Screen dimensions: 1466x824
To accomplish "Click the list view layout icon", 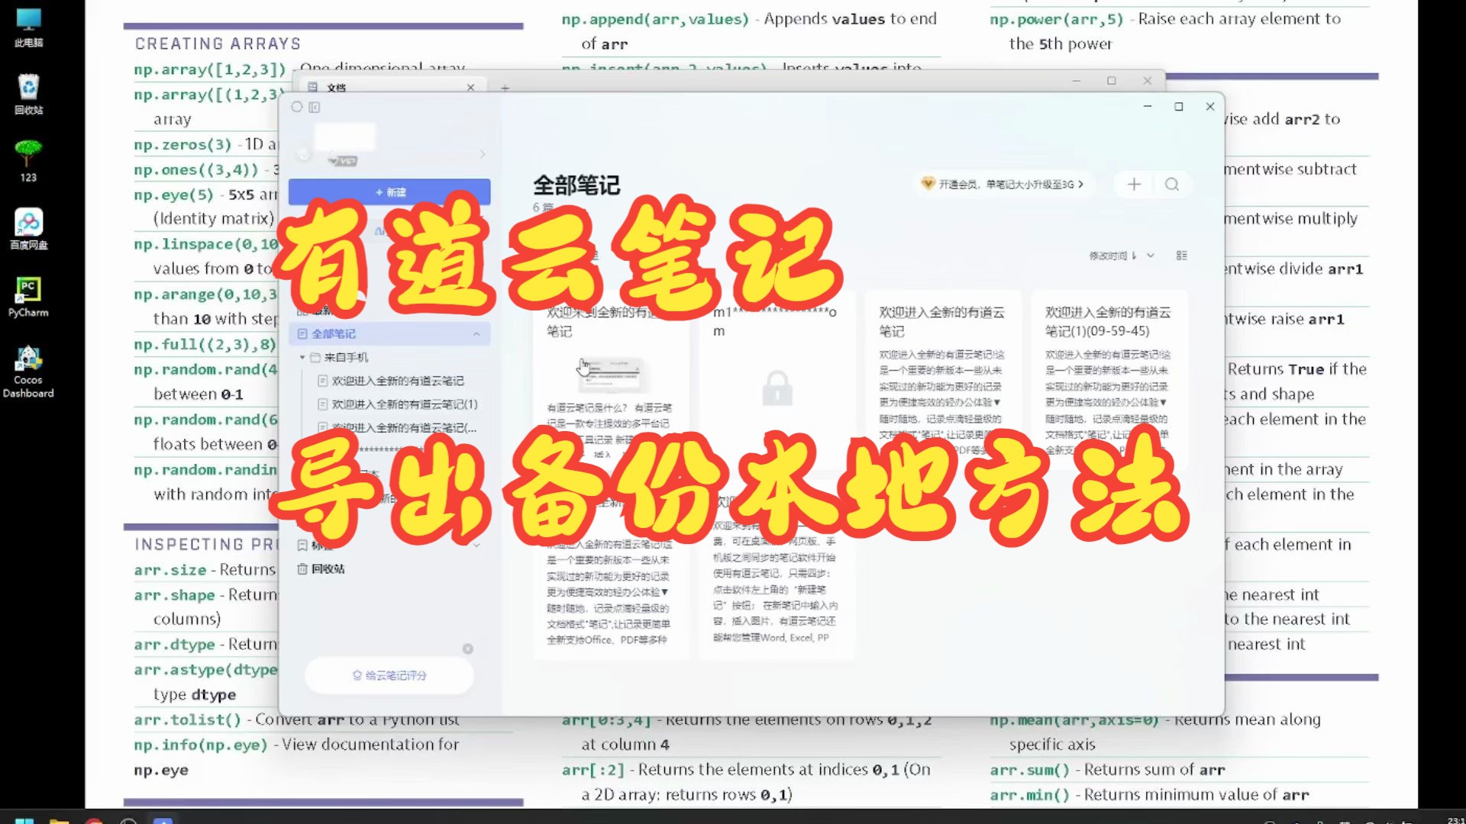I will pyautogui.click(x=1182, y=256).
